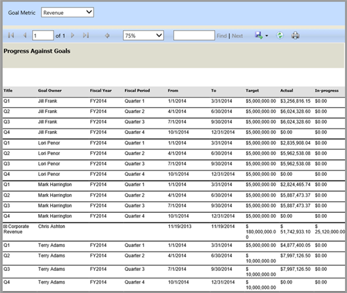
Task: Click the $25,120,000.00 in-progress value
Action: (330, 229)
